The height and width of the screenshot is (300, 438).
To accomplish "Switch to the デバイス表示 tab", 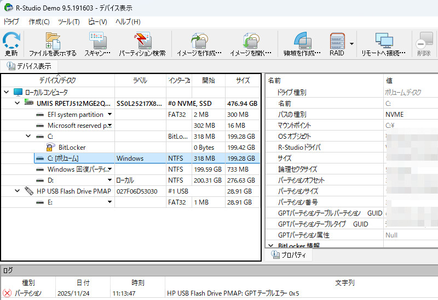I will pos(30,66).
